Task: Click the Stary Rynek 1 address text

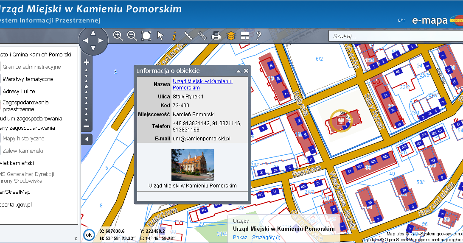Action: 188,96
